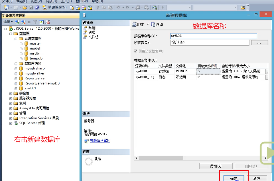Open the Undo history dropdown arrow
This screenshot has width=274, height=181.
(123, 7)
